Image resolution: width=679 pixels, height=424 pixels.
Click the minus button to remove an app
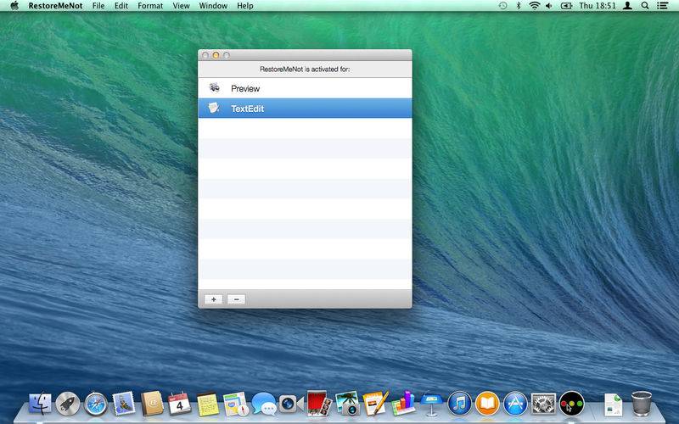point(236,299)
